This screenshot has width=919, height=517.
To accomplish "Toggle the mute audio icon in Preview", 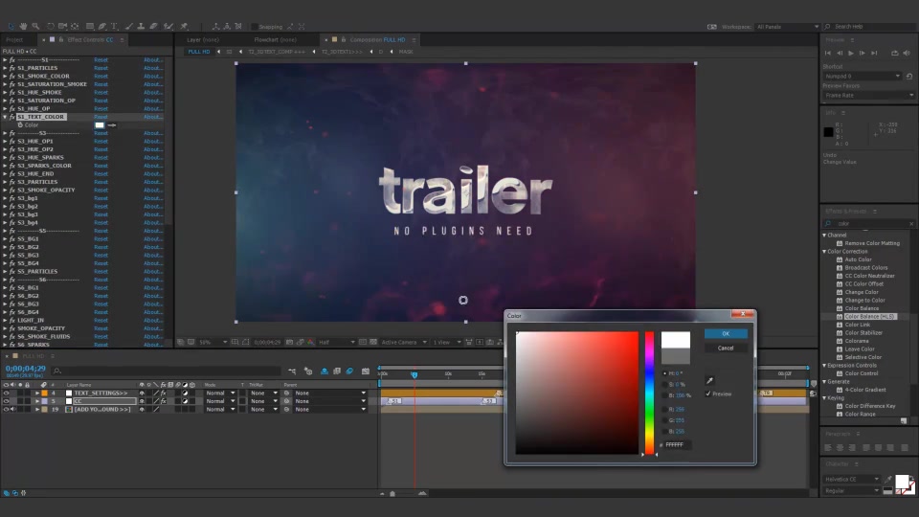I will click(907, 53).
